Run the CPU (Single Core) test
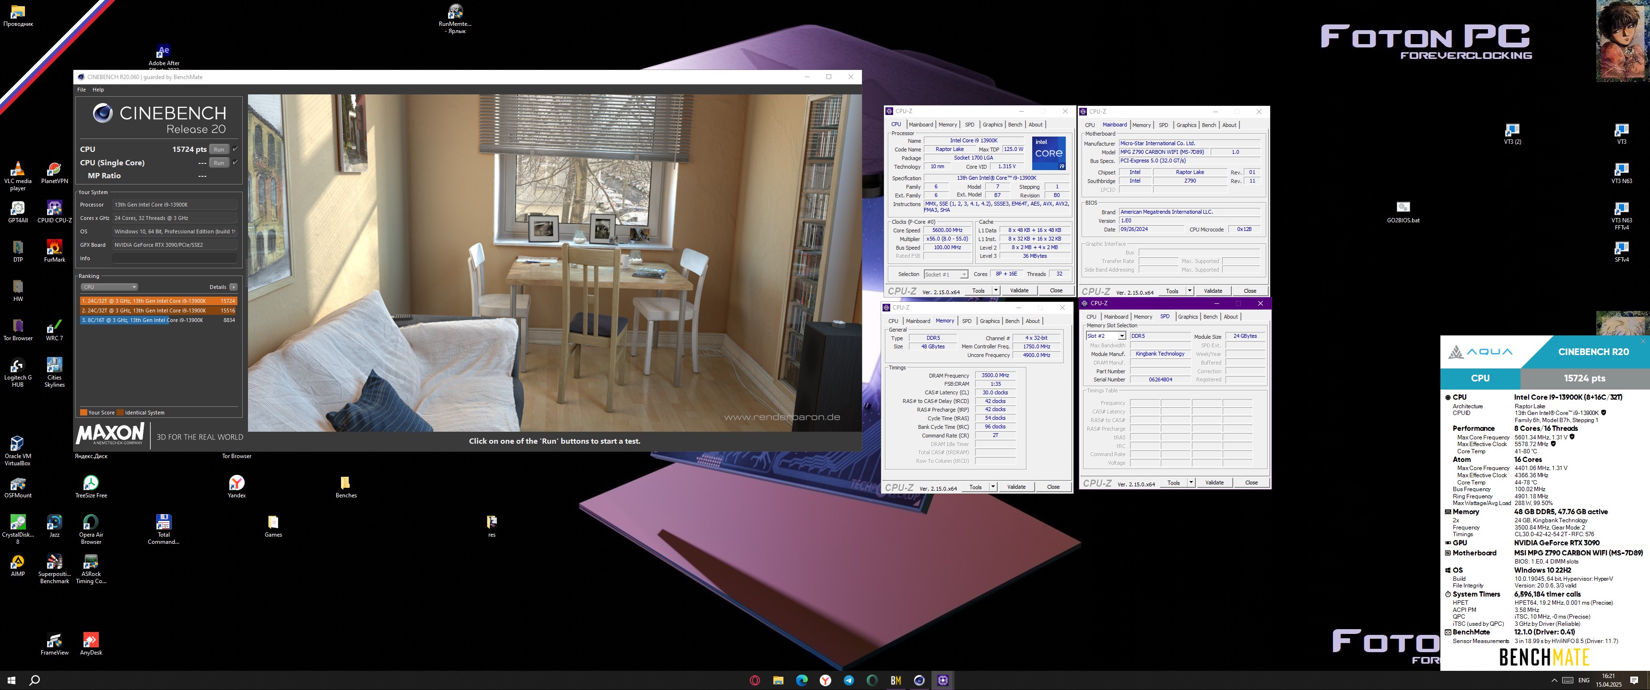1650x690 pixels. [x=219, y=162]
